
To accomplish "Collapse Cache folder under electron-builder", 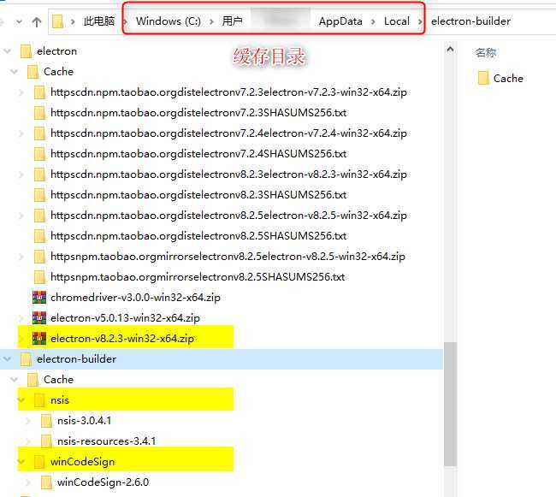I will tap(15, 380).
